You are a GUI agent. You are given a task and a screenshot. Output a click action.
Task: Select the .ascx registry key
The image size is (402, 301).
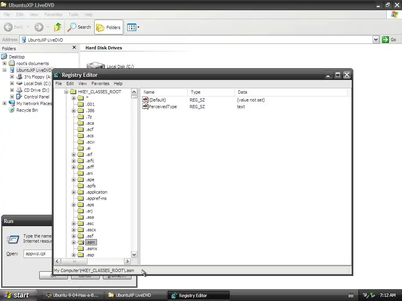click(91, 230)
